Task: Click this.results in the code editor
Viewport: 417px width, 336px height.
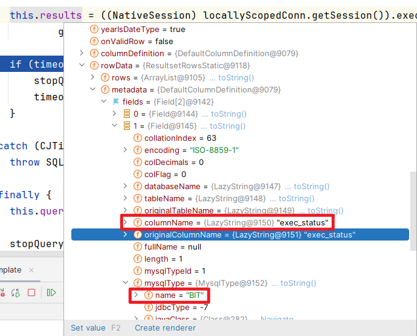Action: (46, 16)
